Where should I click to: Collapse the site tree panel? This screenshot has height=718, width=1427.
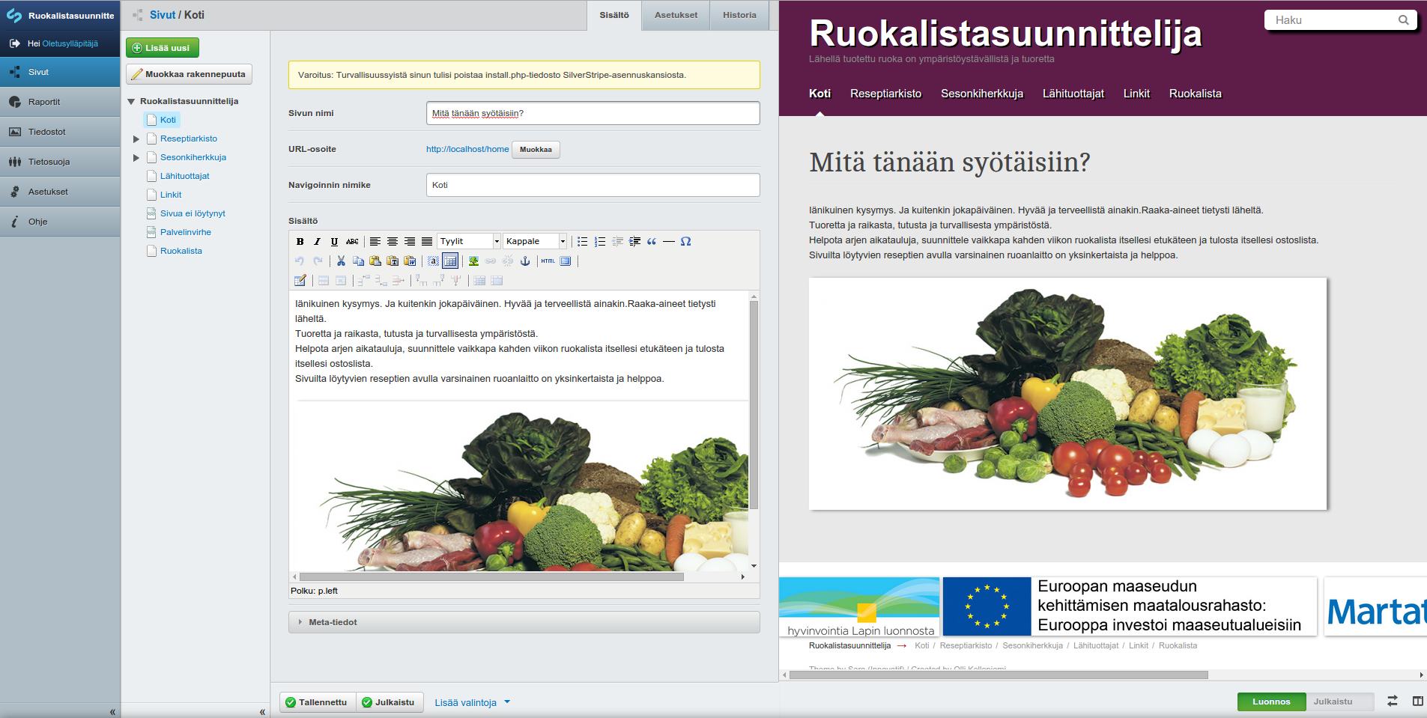262,711
